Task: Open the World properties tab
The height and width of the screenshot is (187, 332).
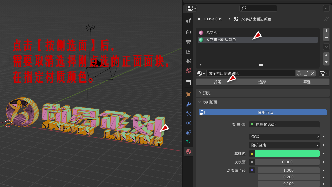Action: pyautogui.click(x=189, y=70)
